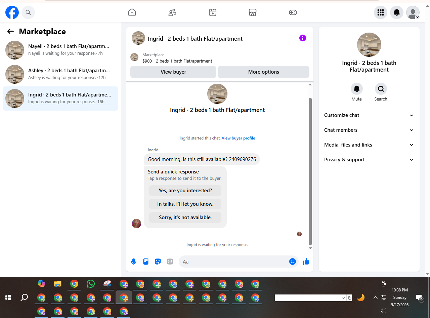
Task: Open the account profile menu
Action: (x=413, y=12)
